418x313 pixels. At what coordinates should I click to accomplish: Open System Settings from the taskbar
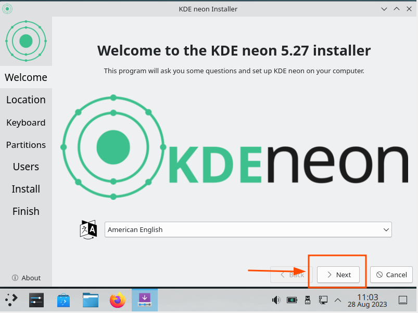[x=36, y=300]
